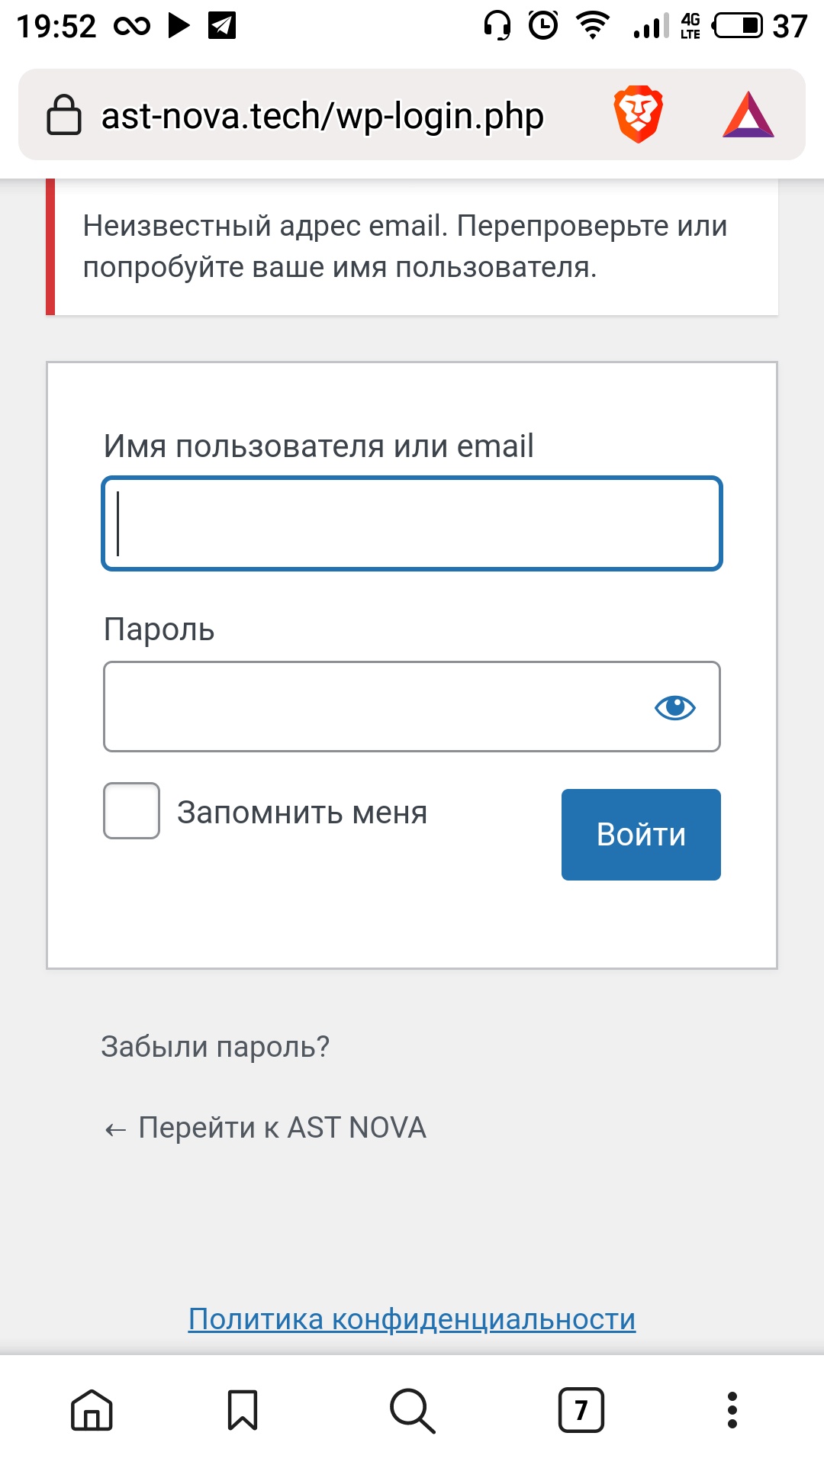Image resolution: width=824 pixels, height=1465 pixels.
Task: Tap the "Пароль" password field
Action: (x=374, y=707)
